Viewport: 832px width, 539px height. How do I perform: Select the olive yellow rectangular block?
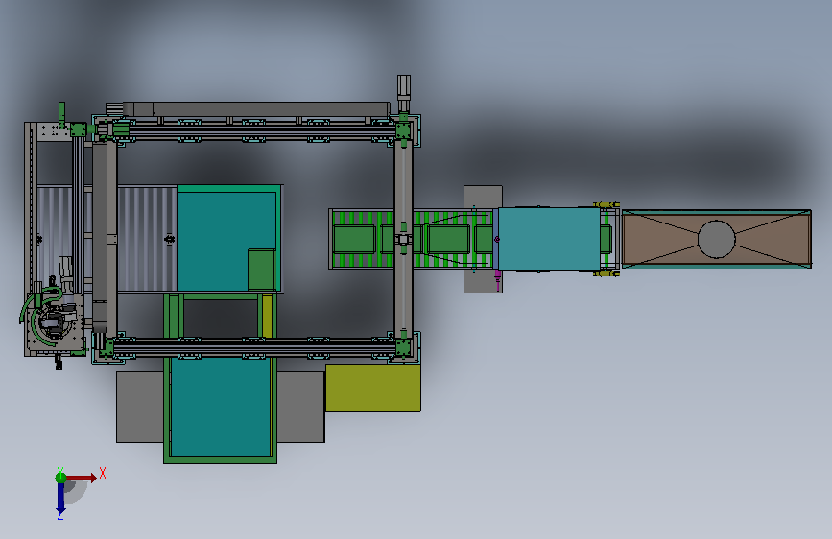click(x=373, y=388)
